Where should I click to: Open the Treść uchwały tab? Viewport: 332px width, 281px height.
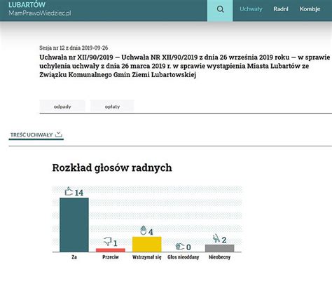click(x=36, y=135)
